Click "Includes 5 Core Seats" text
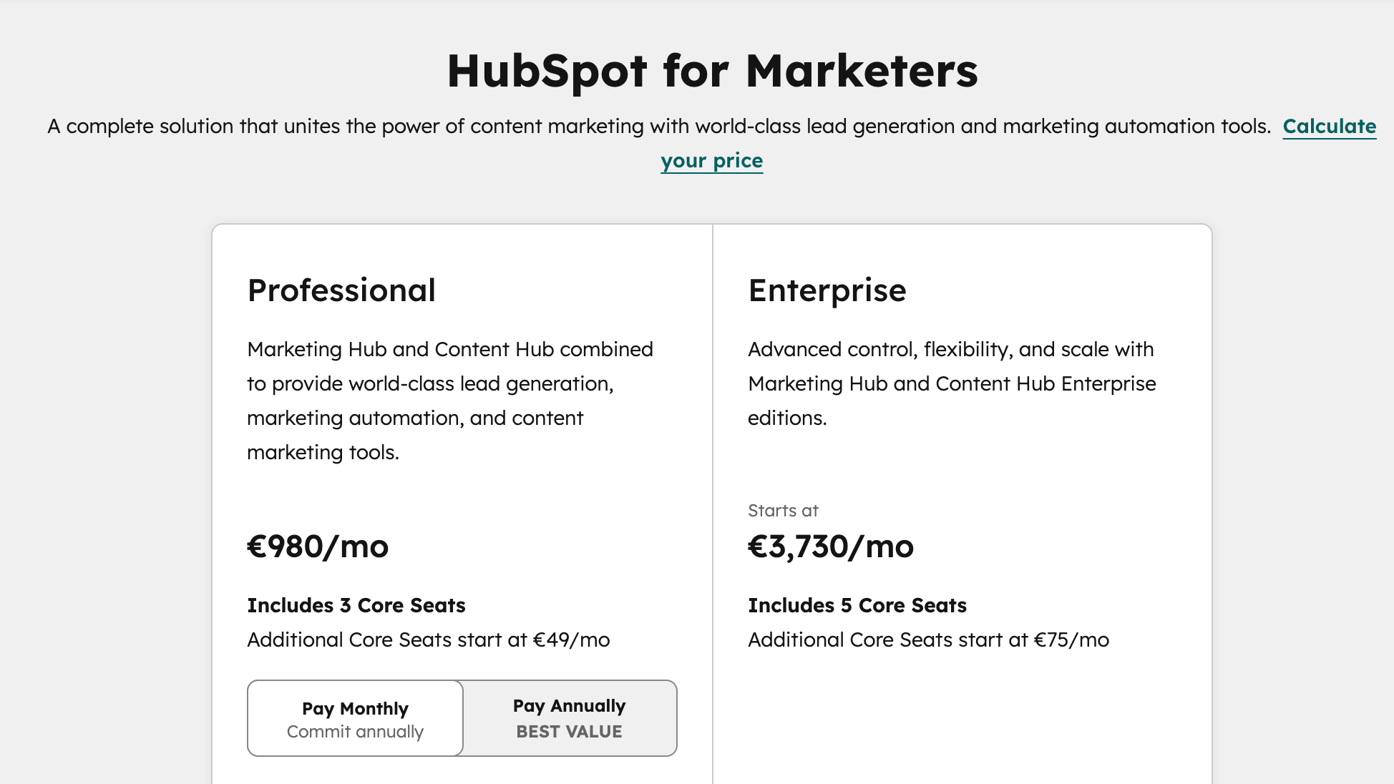1394x784 pixels. [x=857, y=605]
